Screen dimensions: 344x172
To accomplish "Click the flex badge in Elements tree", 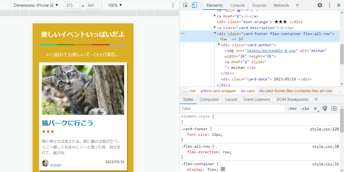I will click(224, 39).
